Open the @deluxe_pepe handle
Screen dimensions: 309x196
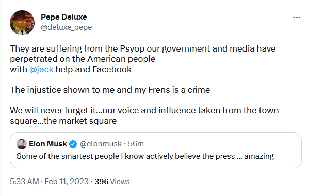coord(66,27)
